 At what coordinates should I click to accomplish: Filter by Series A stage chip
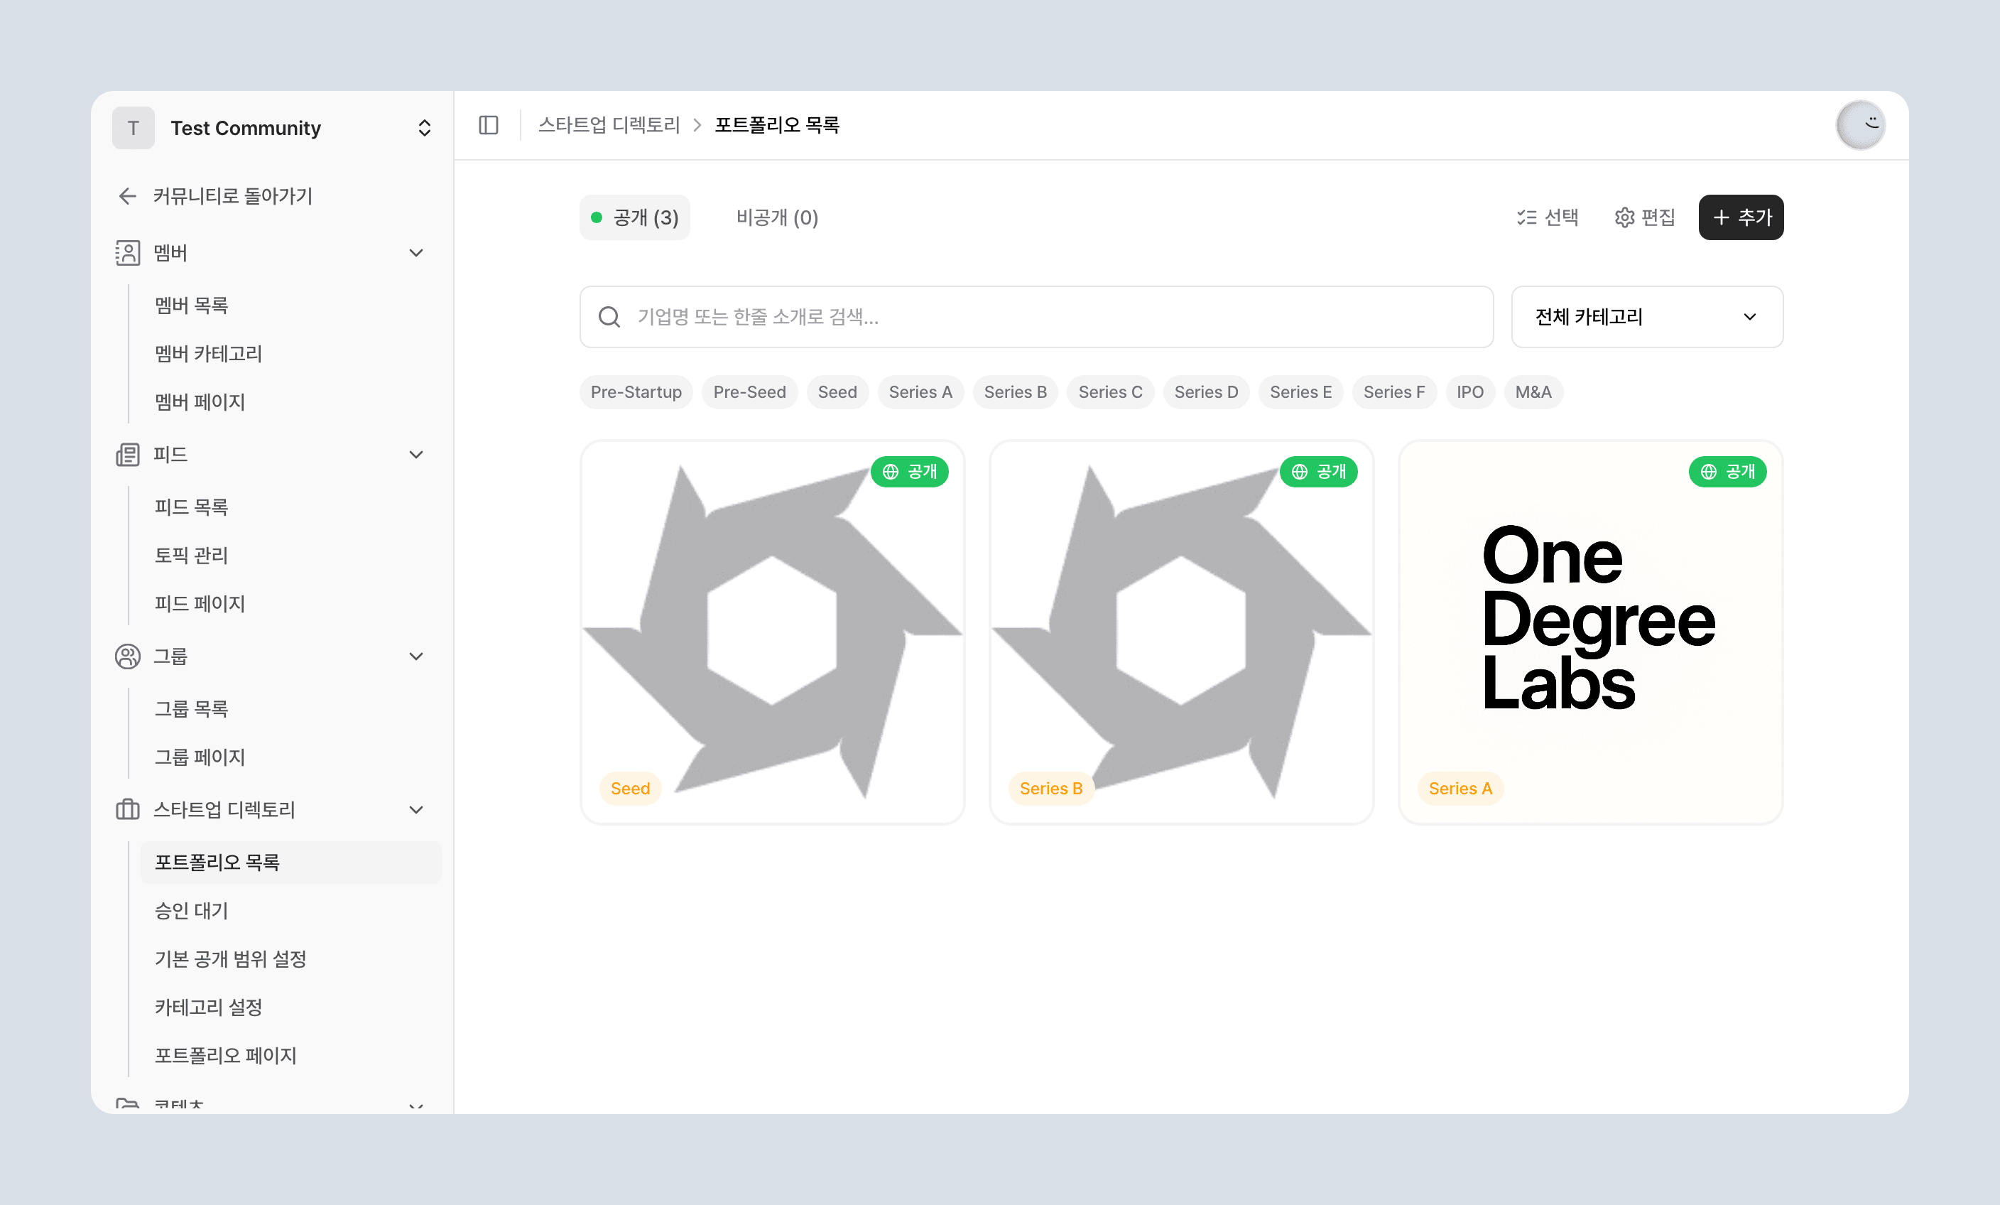920,392
